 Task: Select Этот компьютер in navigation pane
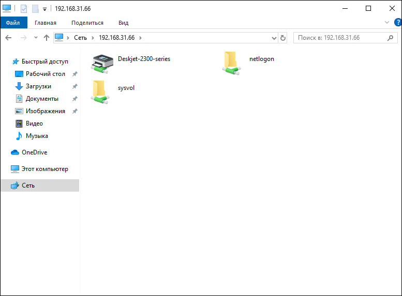[x=44, y=169]
